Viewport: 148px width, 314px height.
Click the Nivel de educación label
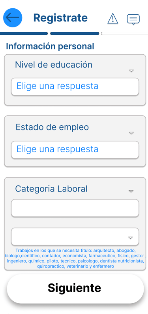54,65
